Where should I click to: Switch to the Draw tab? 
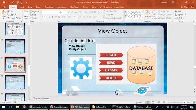point(30,7)
